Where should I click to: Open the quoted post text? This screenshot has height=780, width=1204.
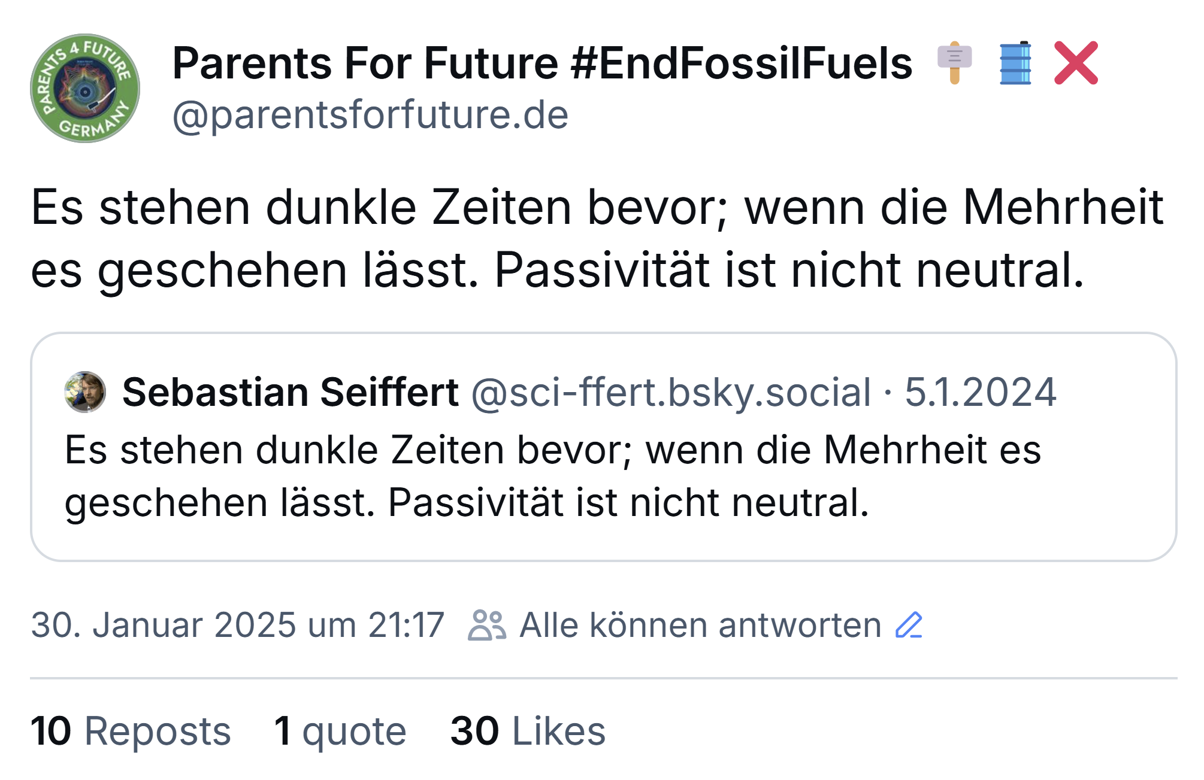pyautogui.click(x=553, y=476)
